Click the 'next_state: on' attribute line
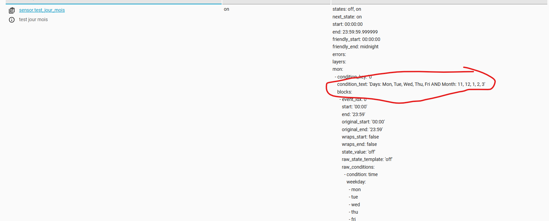The height and width of the screenshot is (221, 549). [347, 17]
